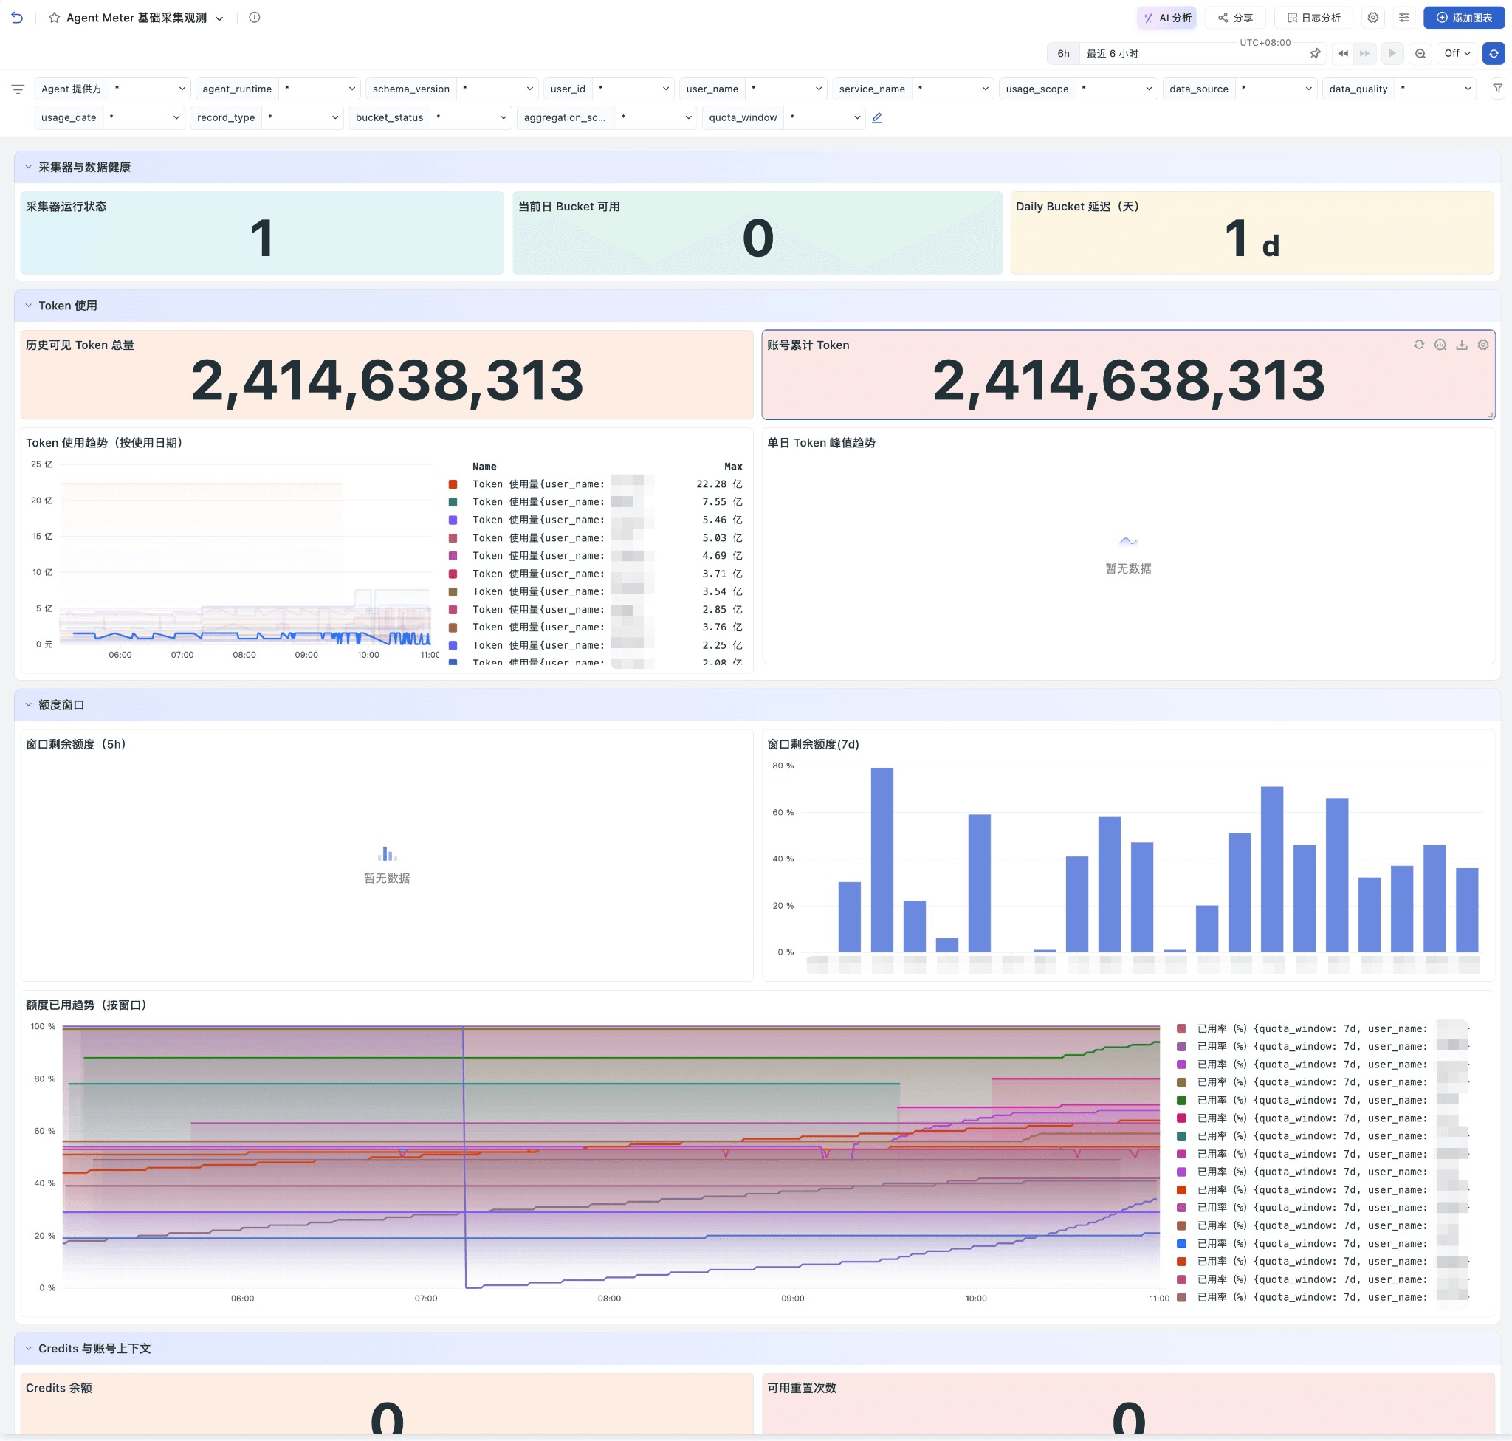Open the dashboard settings gear icon
The image size is (1512, 1441).
pyautogui.click(x=1373, y=18)
